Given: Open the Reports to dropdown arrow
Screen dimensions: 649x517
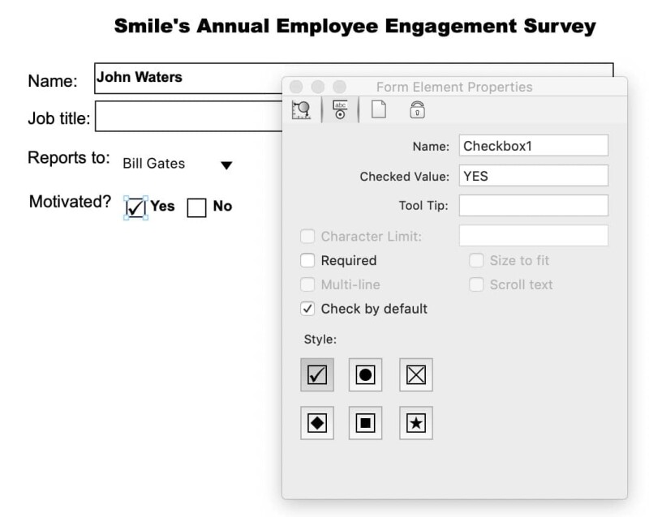Looking at the screenshot, I should pyautogui.click(x=226, y=165).
